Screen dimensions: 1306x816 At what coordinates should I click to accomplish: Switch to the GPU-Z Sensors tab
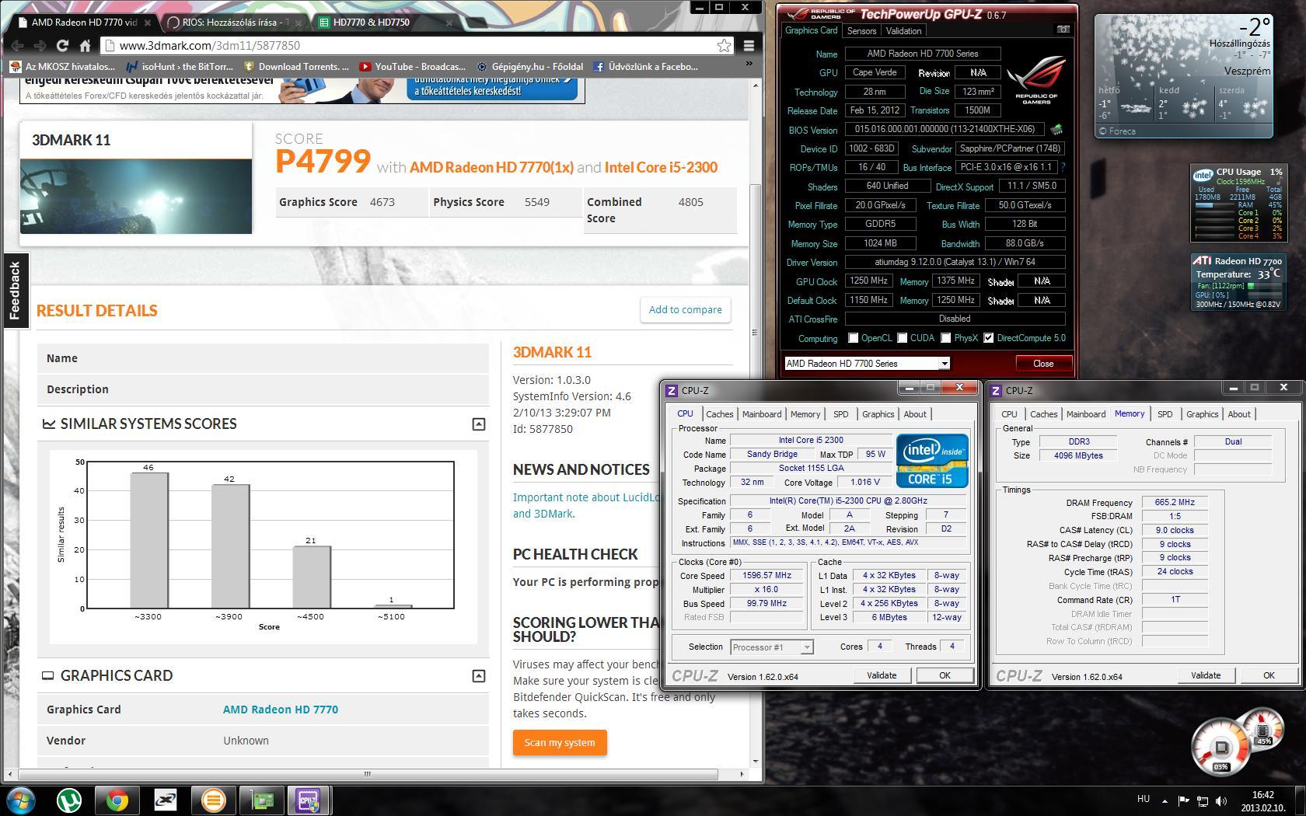861,31
